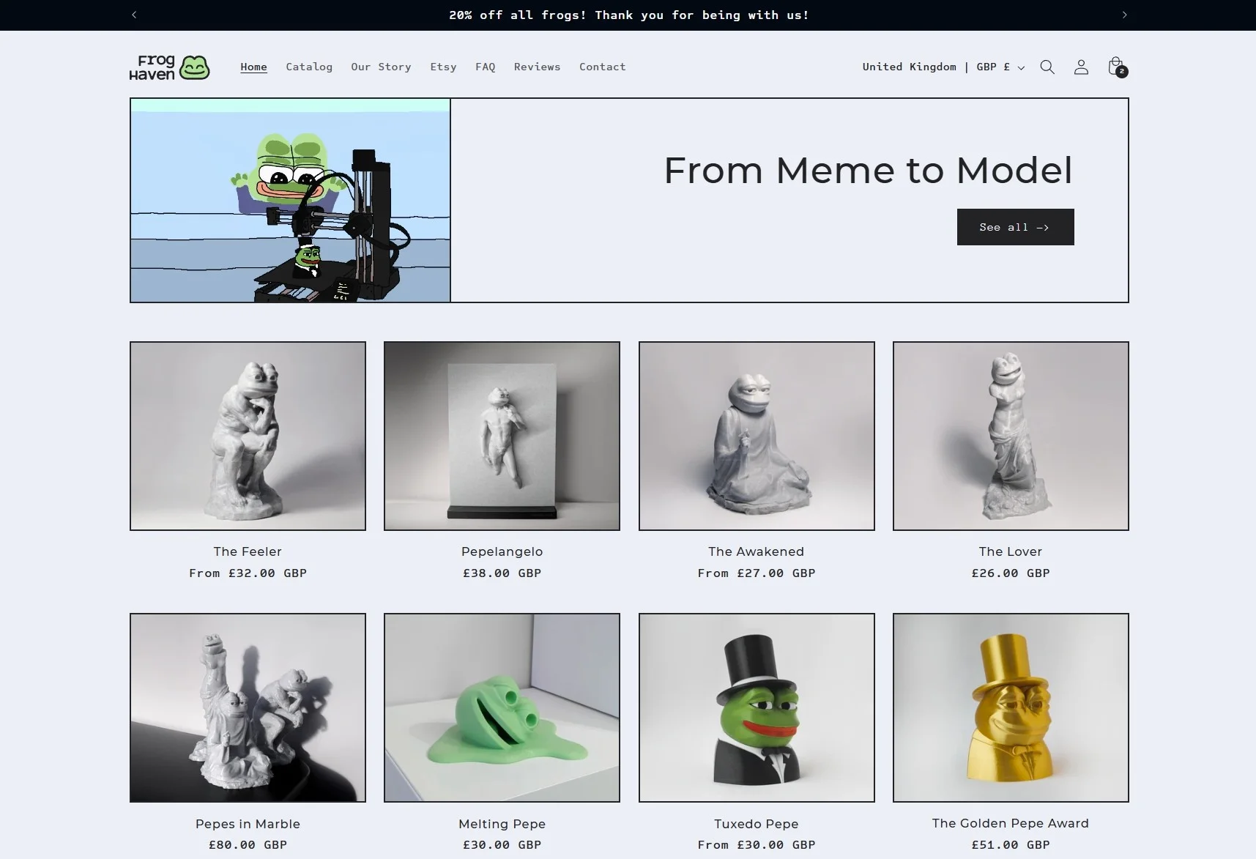Click the £38.00 GBP price
1256x859 pixels.
tap(502, 573)
